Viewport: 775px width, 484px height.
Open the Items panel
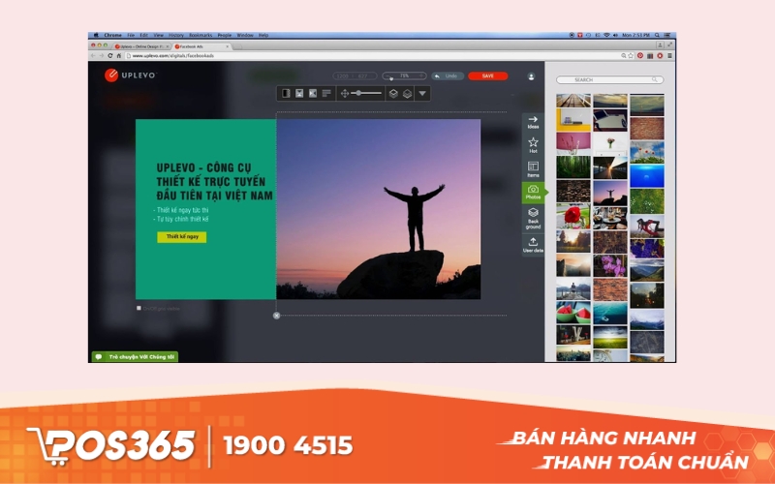(533, 169)
